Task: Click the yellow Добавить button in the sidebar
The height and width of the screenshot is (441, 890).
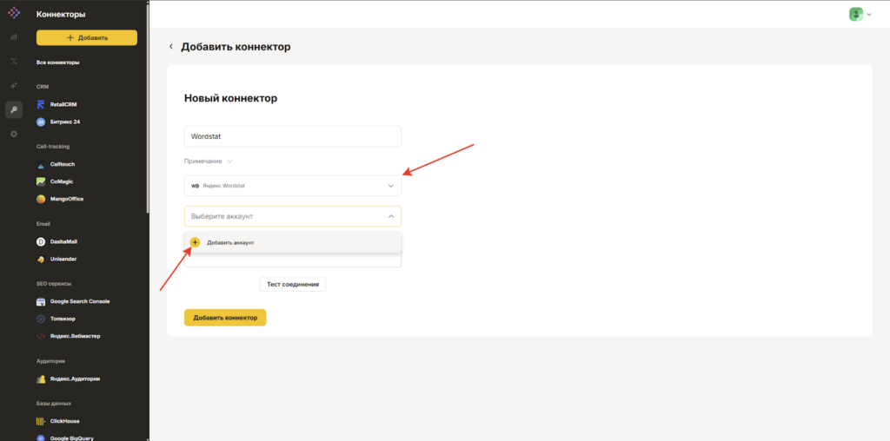Action: (x=87, y=37)
